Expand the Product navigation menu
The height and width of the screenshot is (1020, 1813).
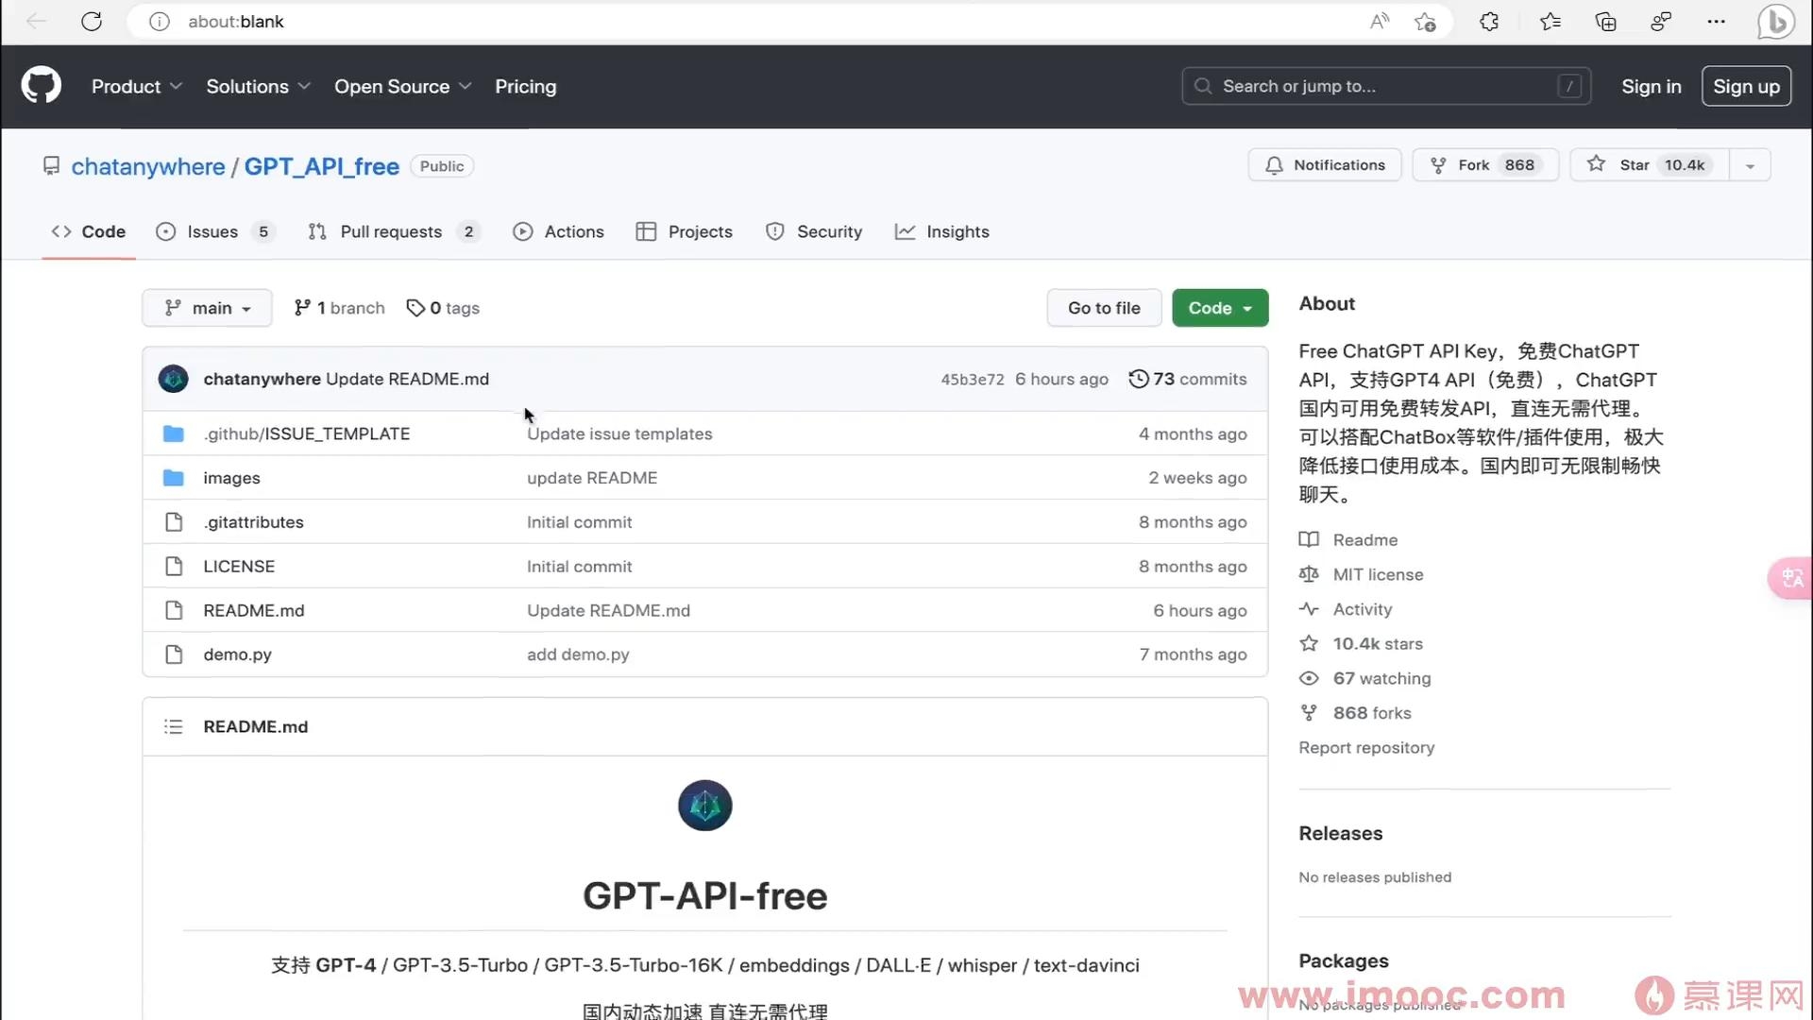point(136,86)
